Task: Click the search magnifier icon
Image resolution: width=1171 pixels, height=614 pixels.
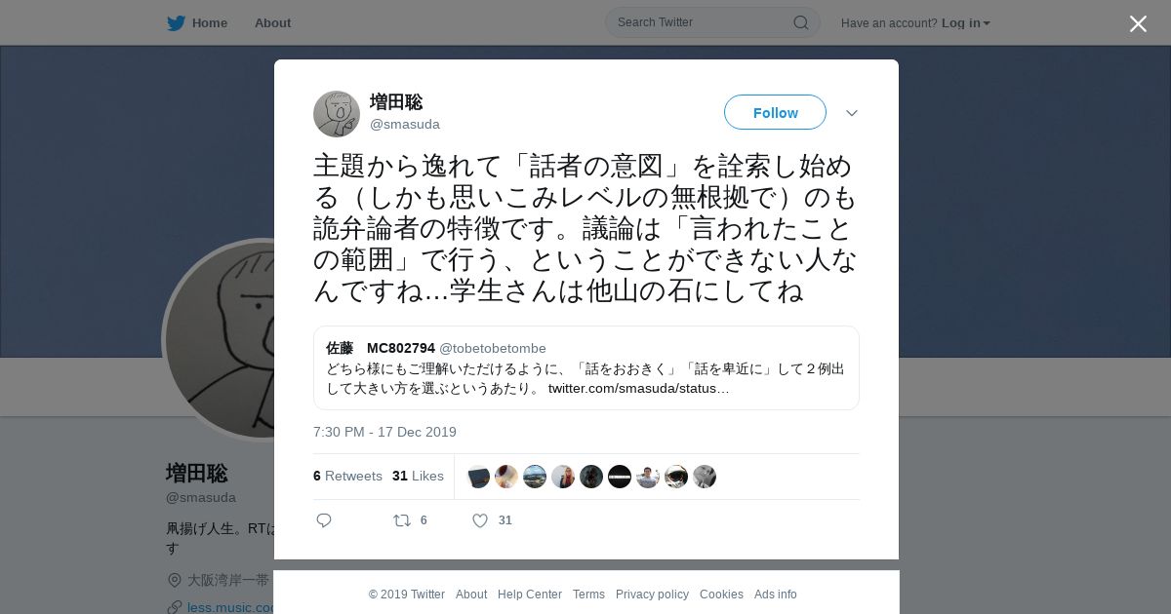Action: [800, 22]
